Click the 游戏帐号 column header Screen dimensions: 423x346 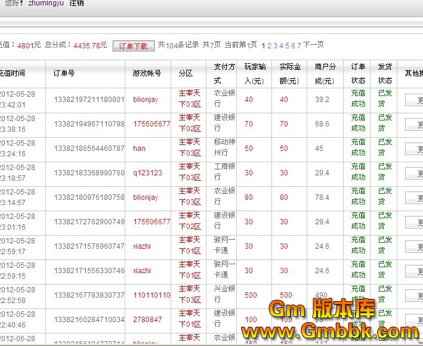pyautogui.click(x=147, y=73)
